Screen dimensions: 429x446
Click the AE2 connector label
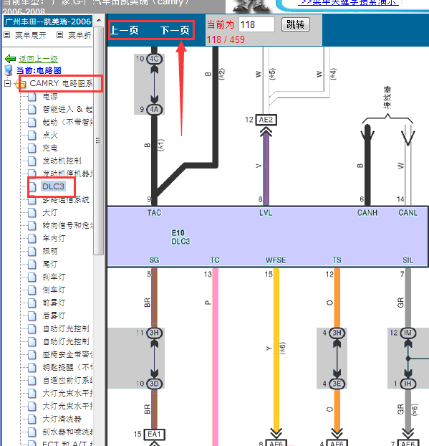pos(266,120)
